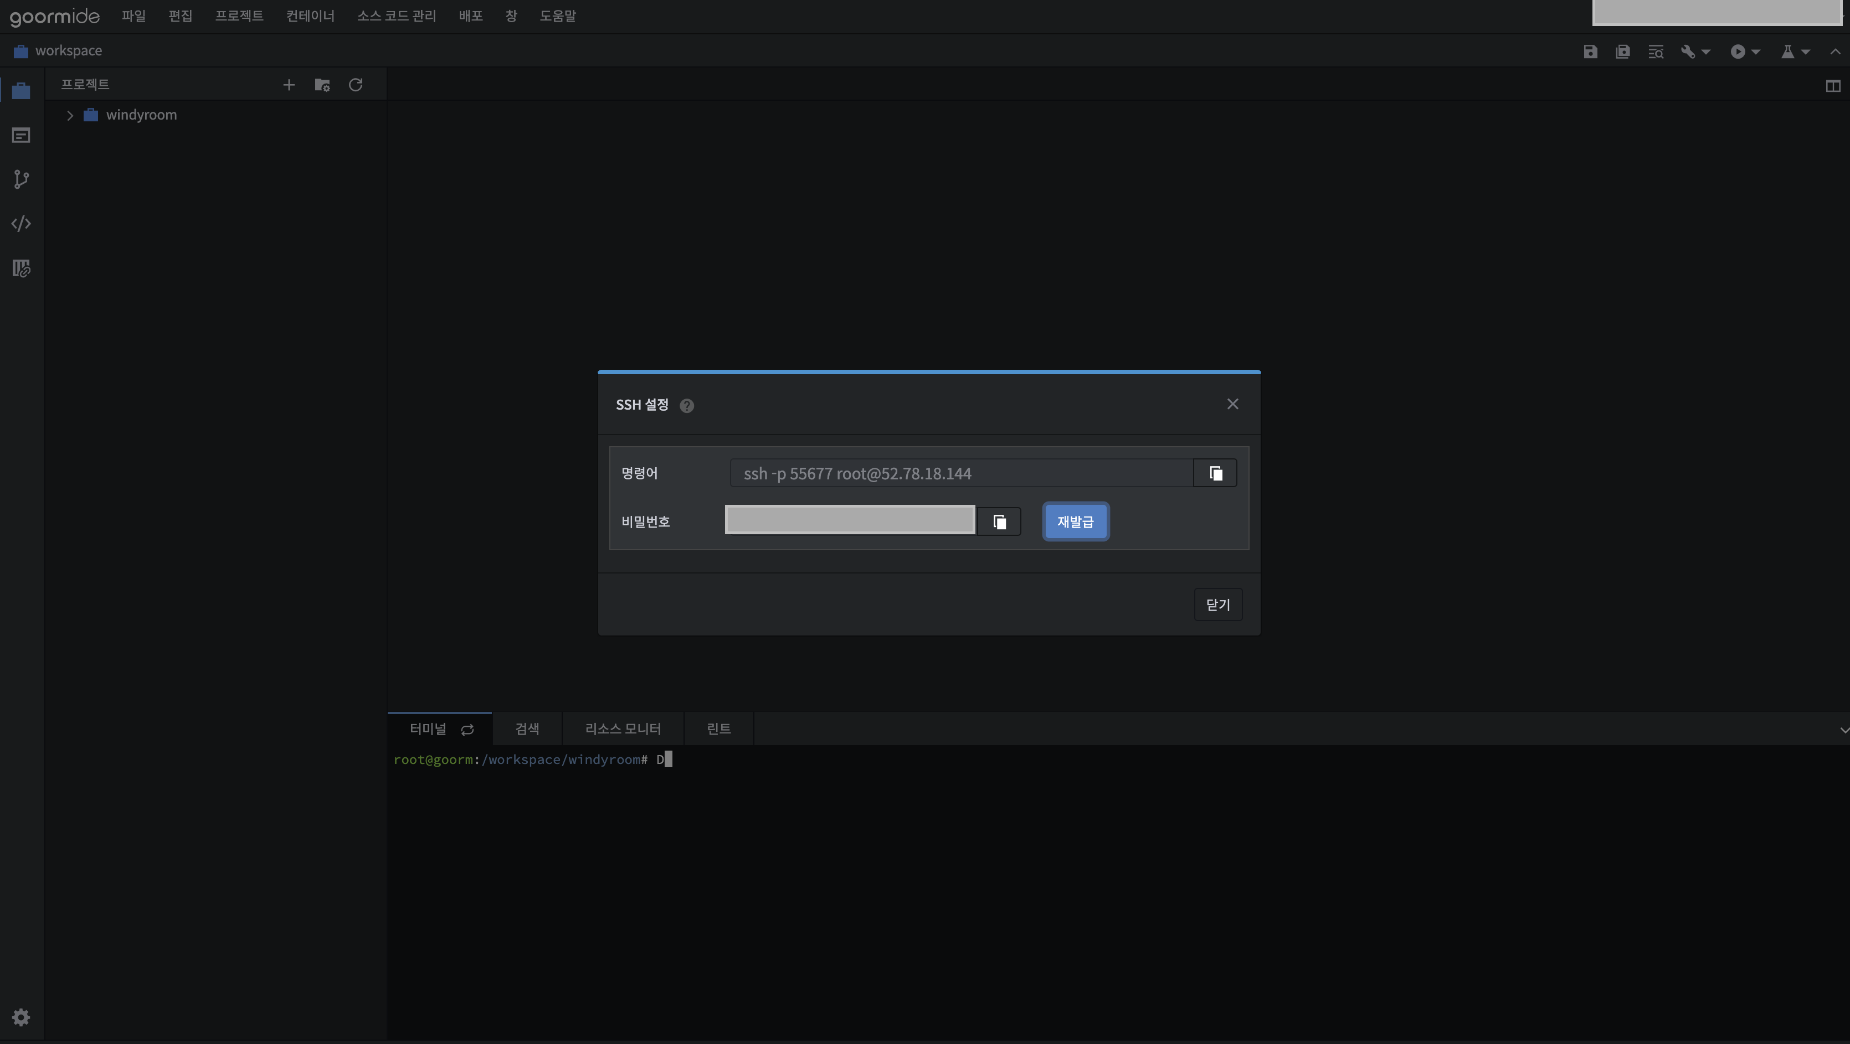This screenshot has height=1044, width=1850.
Task: Copy the SSH password
Action: tap(999, 521)
